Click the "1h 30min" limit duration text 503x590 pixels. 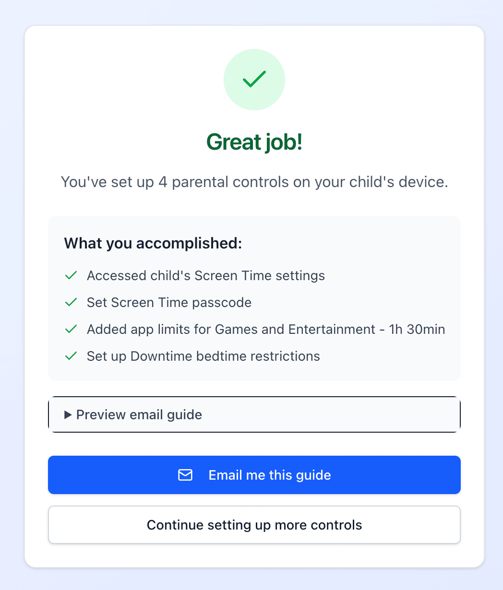click(417, 330)
